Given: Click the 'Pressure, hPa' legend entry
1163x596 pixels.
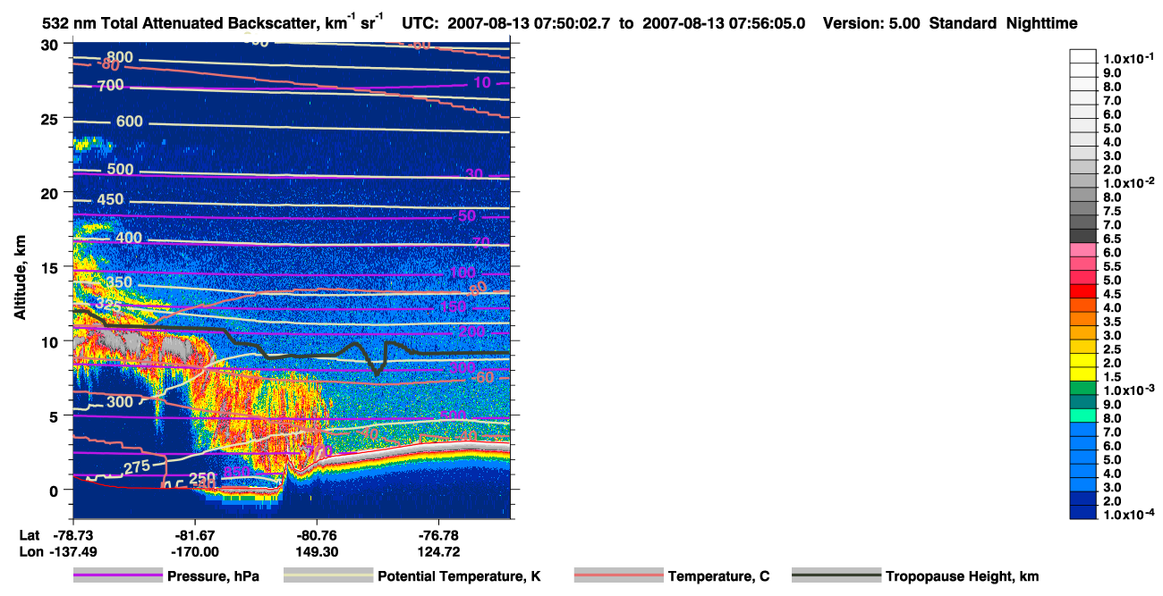Looking at the screenshot, I should point(213,576).
